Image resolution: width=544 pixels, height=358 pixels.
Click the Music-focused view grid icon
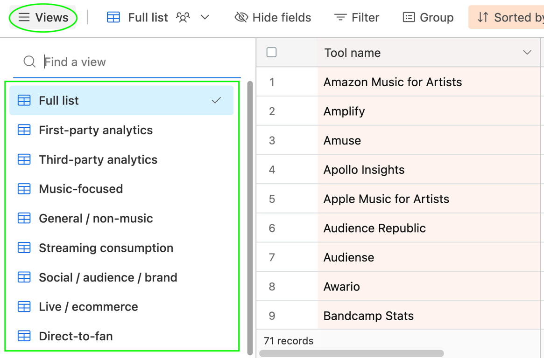(24, 189)
